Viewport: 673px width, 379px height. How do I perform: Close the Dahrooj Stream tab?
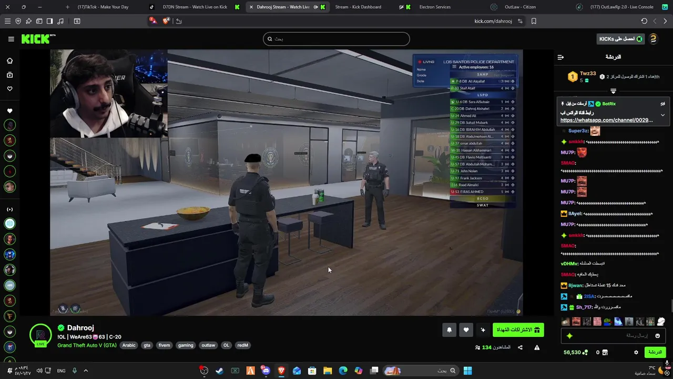pyautogui.click(x=251, y=7)
